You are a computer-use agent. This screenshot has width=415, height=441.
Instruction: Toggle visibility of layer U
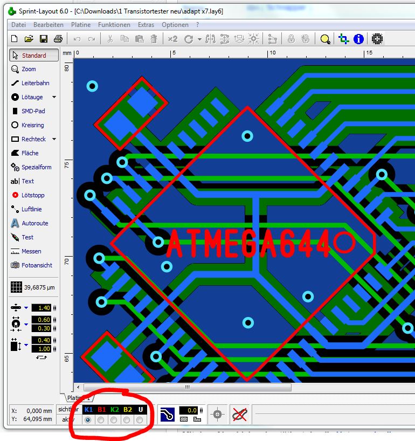[140, 410]
